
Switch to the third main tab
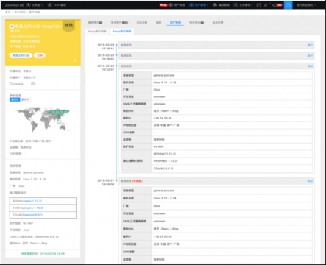[142, 22]
